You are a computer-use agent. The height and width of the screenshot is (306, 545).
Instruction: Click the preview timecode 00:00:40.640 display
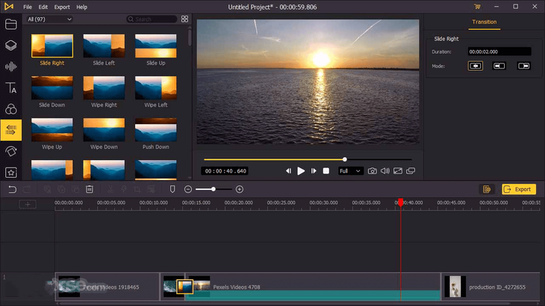click(225, 170)
